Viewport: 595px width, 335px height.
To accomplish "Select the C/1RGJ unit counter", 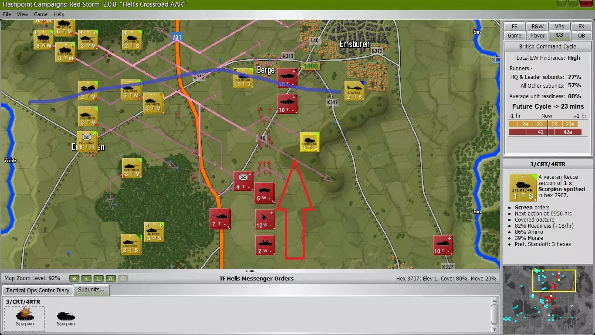I will (x=43, y=39).
